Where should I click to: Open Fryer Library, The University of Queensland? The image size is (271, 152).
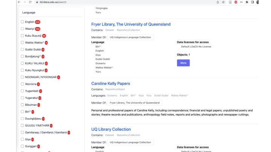click(x=131, y=24)
